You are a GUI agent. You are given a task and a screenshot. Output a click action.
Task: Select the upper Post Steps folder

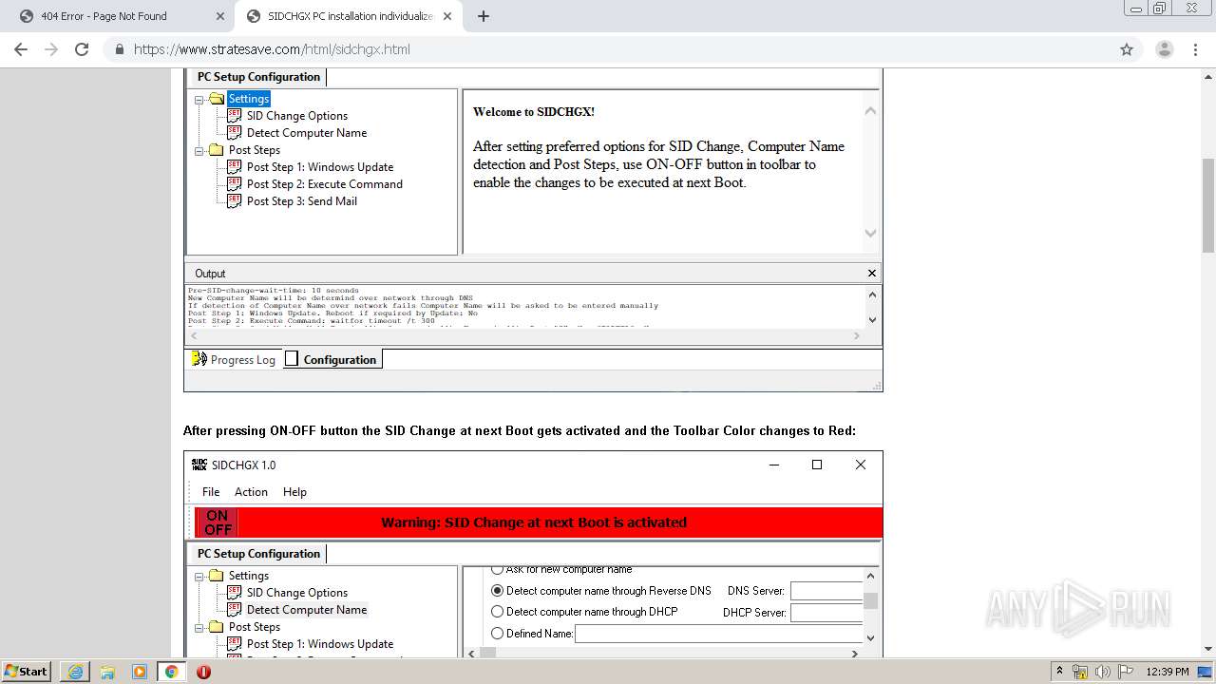pyautogui.click(x=255, y=150)
